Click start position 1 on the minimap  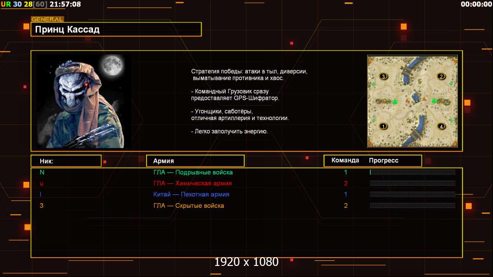(x=383, y=126)
